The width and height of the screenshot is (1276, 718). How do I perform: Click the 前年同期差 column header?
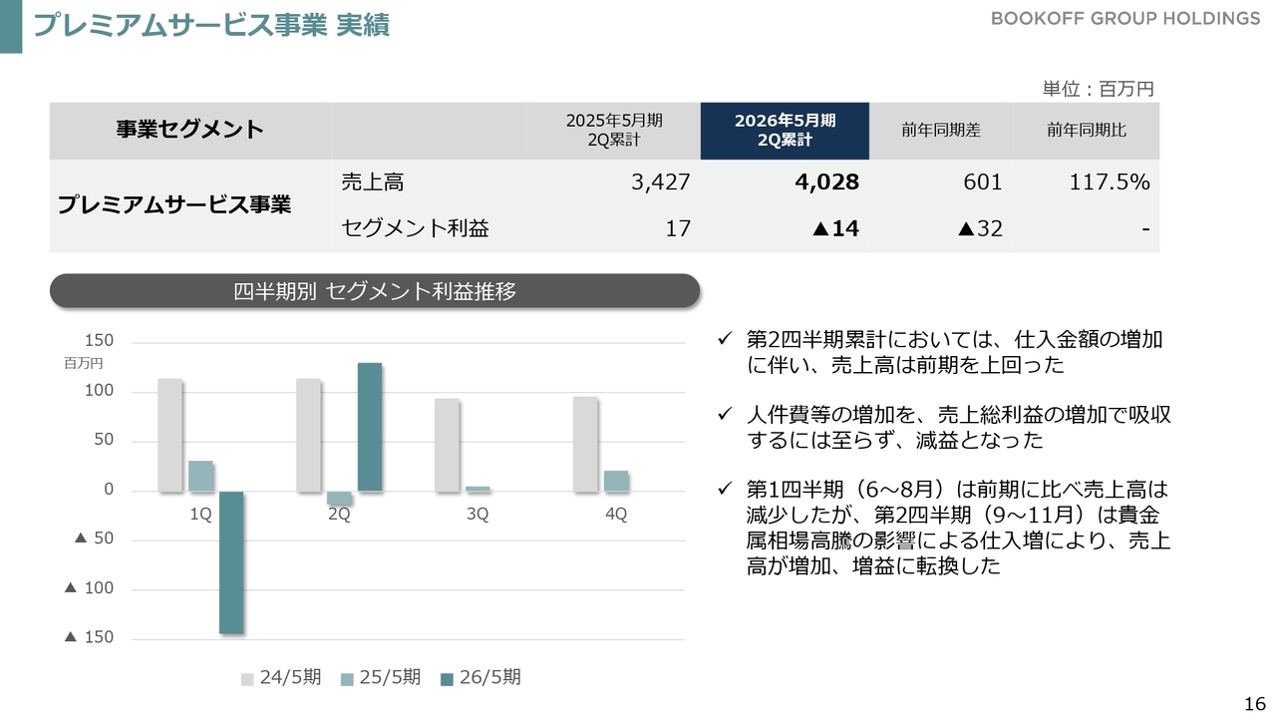point(940,131)
